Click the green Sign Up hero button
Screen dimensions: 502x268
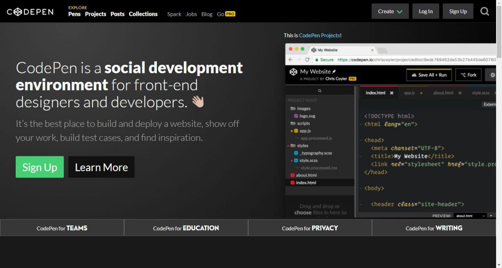click(x=40, y=167)
